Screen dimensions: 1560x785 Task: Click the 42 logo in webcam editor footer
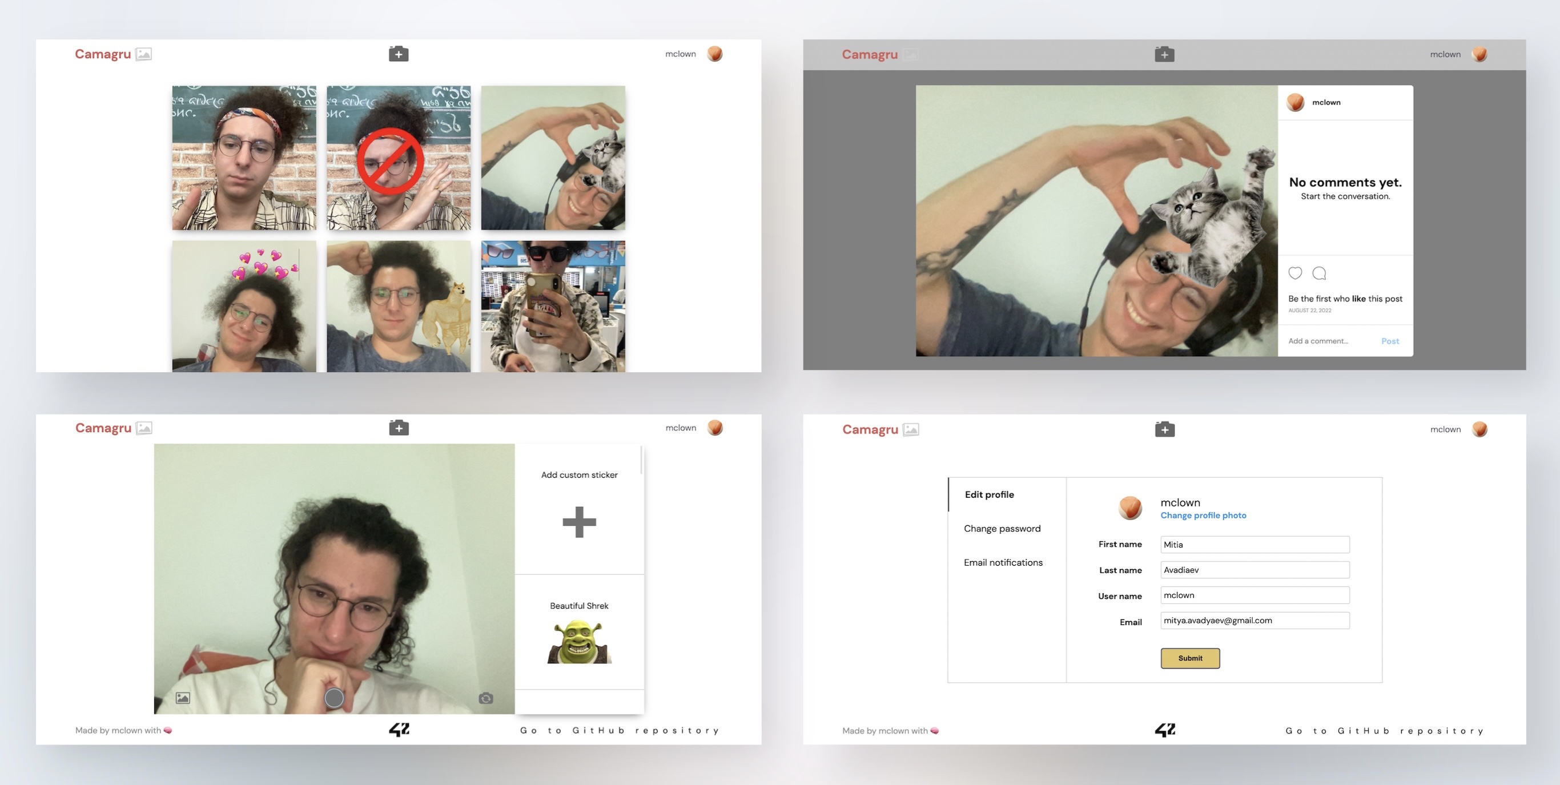coord(399,729)
